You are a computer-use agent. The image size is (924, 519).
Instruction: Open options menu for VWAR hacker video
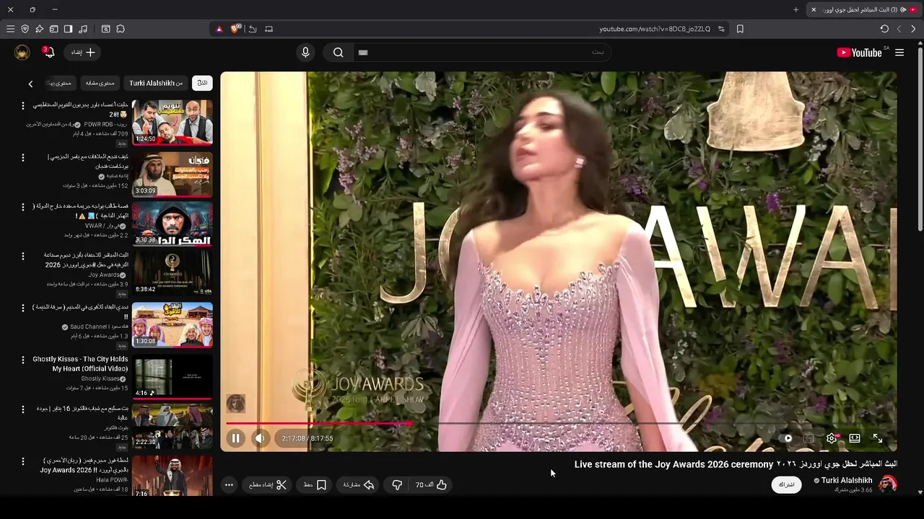coord(22,208)
